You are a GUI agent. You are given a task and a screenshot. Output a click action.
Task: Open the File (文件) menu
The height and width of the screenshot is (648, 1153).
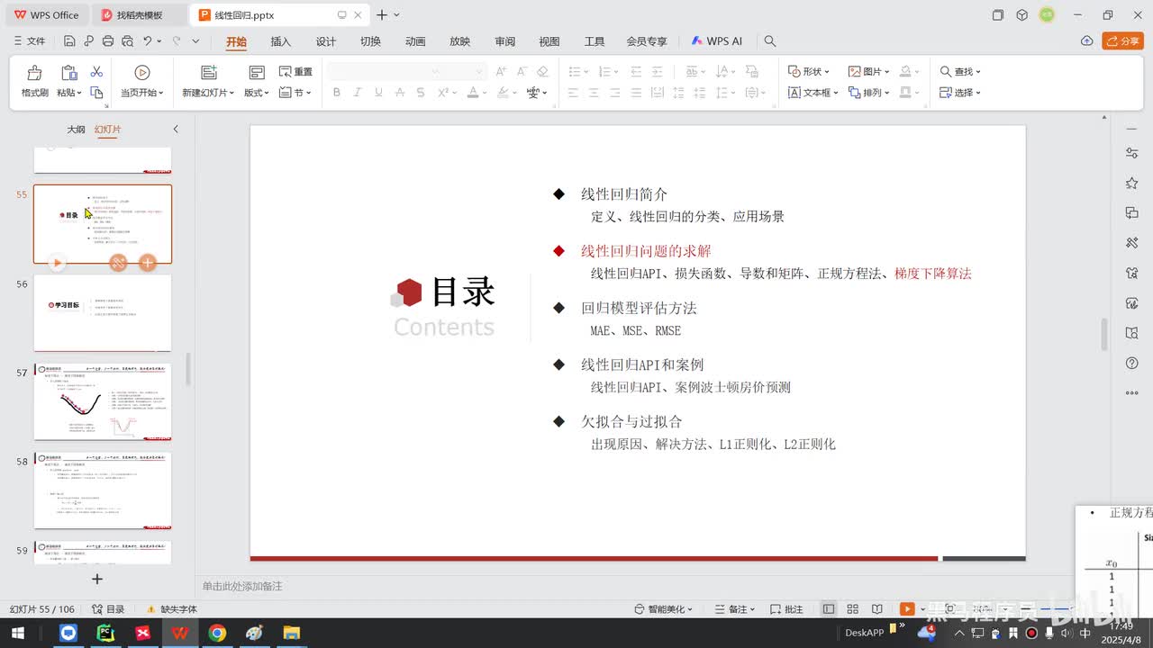pyautogui.click(x=30, y=41)
